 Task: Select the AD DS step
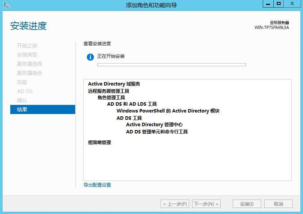(x=25, y=91)
